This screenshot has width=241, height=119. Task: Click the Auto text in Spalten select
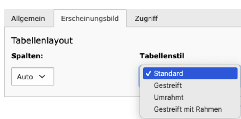tap(25, 77)
